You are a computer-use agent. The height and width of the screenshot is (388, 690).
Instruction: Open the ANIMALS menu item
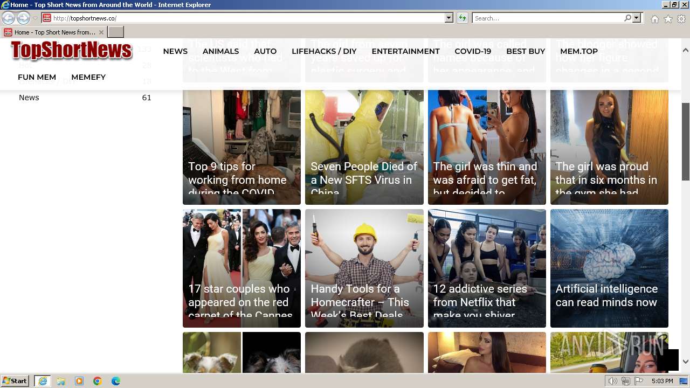(x=220, y=51)
